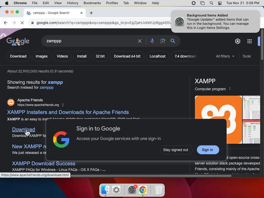Open XAMPP Installers and Downloads result

(68, 112)
